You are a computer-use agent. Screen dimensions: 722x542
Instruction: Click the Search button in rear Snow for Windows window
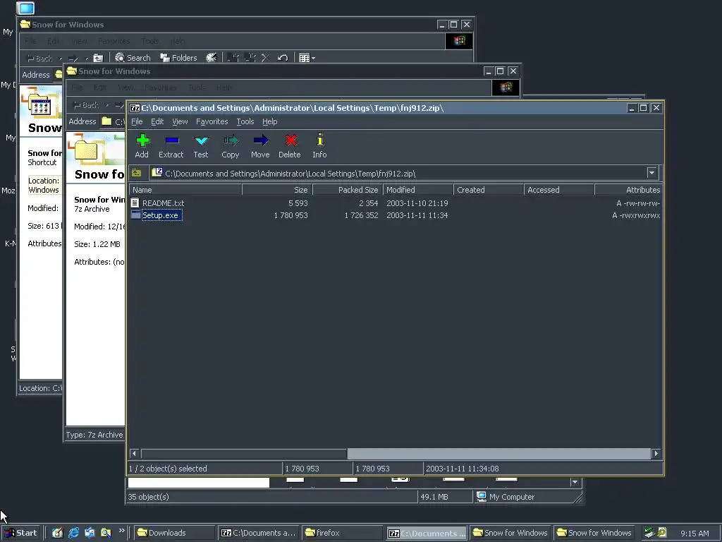click(133, 58)
